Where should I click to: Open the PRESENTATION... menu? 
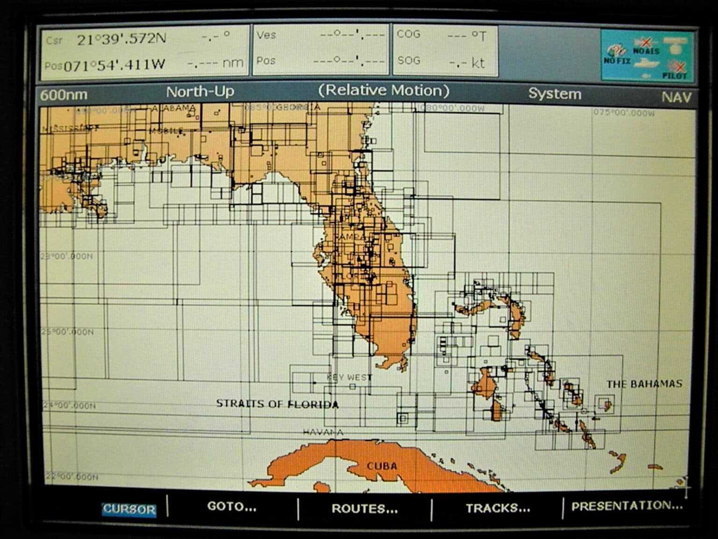(x=625, y=506)
